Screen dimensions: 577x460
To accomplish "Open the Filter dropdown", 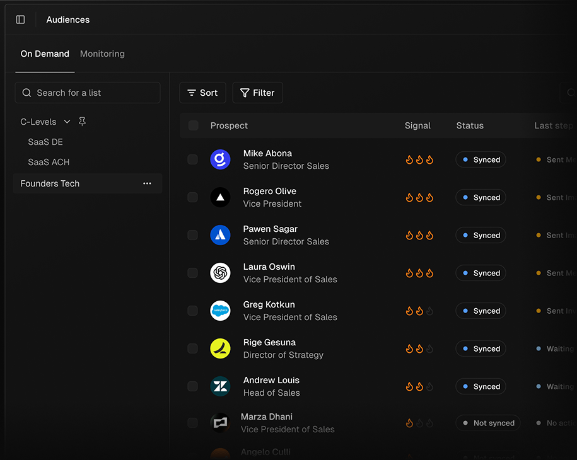I will [257, 93].
